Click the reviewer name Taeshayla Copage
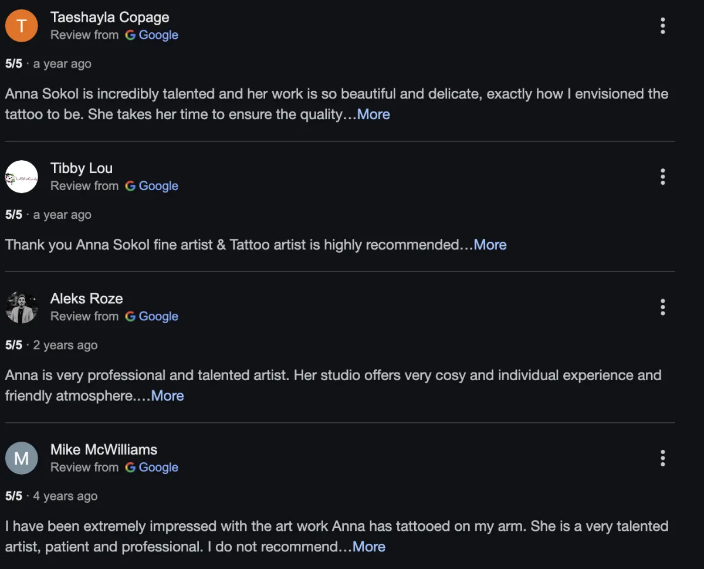The image size is (704, 569). pos(110,18)
